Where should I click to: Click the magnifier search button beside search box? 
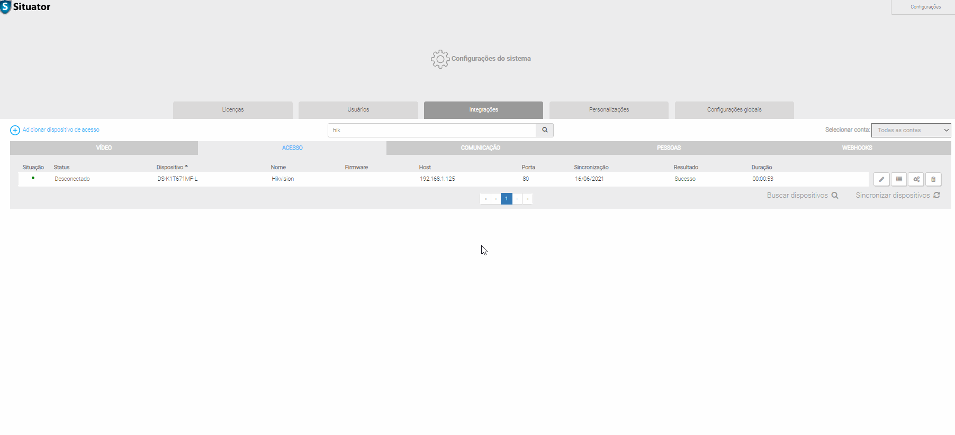[545, 130]
